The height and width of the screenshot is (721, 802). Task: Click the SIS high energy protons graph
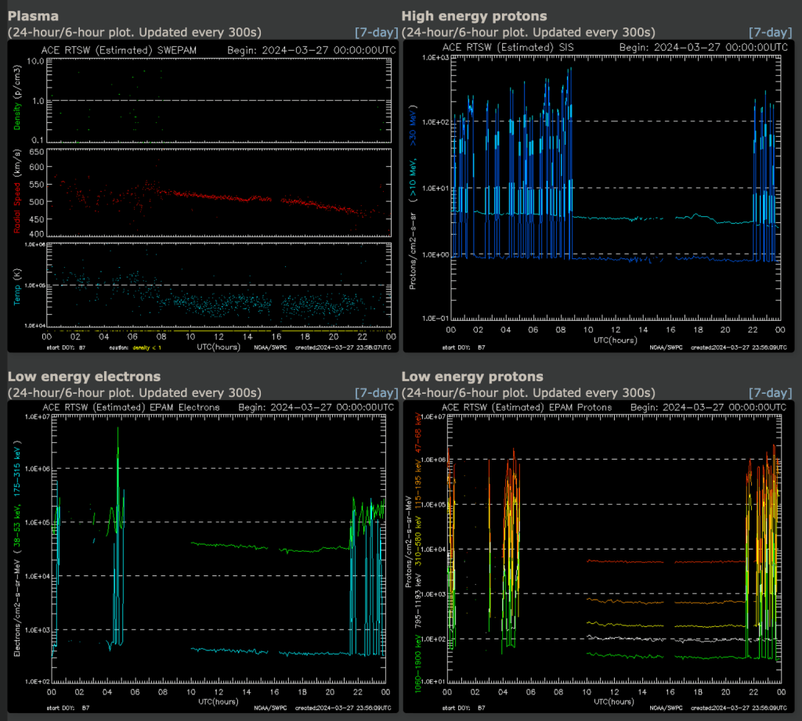(x=616, y=186)
